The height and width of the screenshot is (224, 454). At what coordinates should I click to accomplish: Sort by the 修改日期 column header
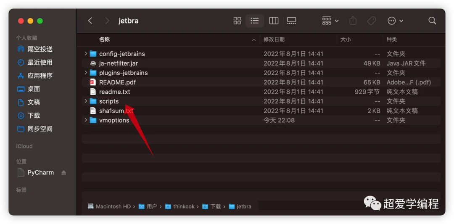coord(274,40)
